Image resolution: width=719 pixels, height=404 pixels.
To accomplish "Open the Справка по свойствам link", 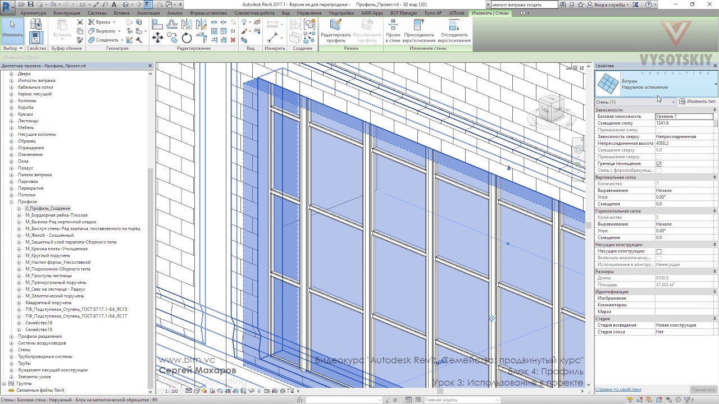I will [618, 389].
